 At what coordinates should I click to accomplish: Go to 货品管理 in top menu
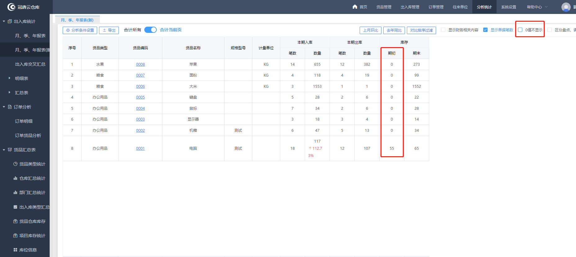pos(384,7)
